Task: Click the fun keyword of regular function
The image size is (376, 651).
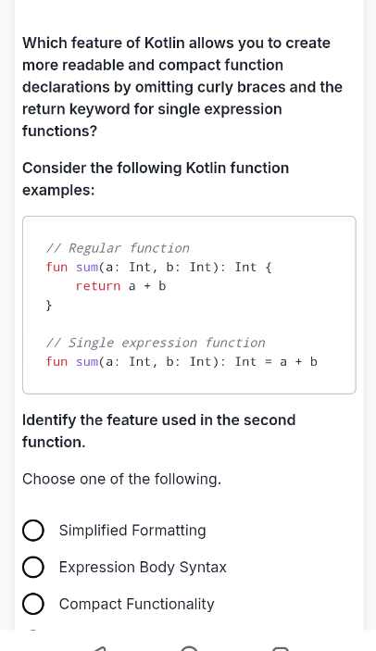Action: (56, 267)
